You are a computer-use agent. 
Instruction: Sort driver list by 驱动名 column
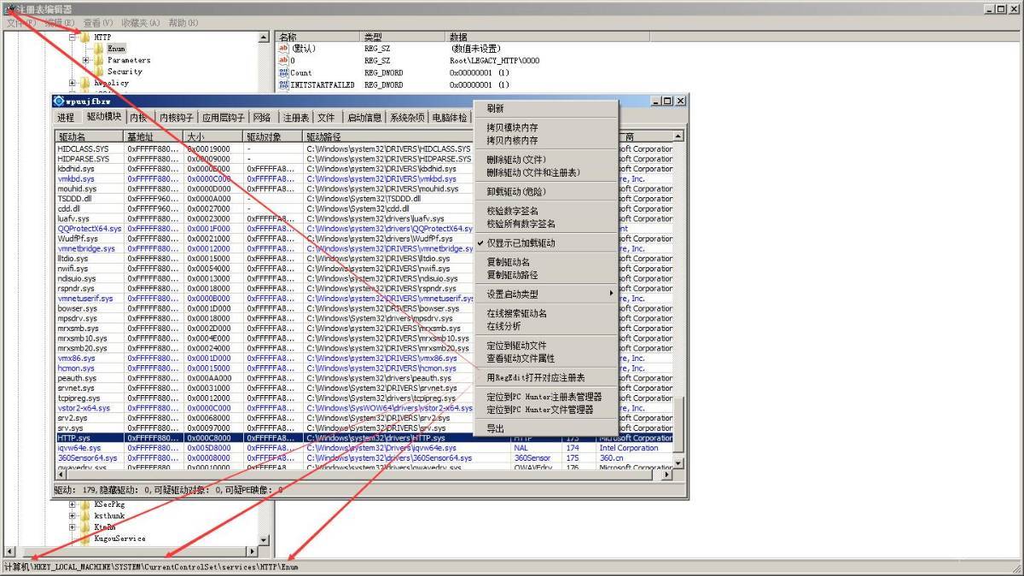coord(90,137)
